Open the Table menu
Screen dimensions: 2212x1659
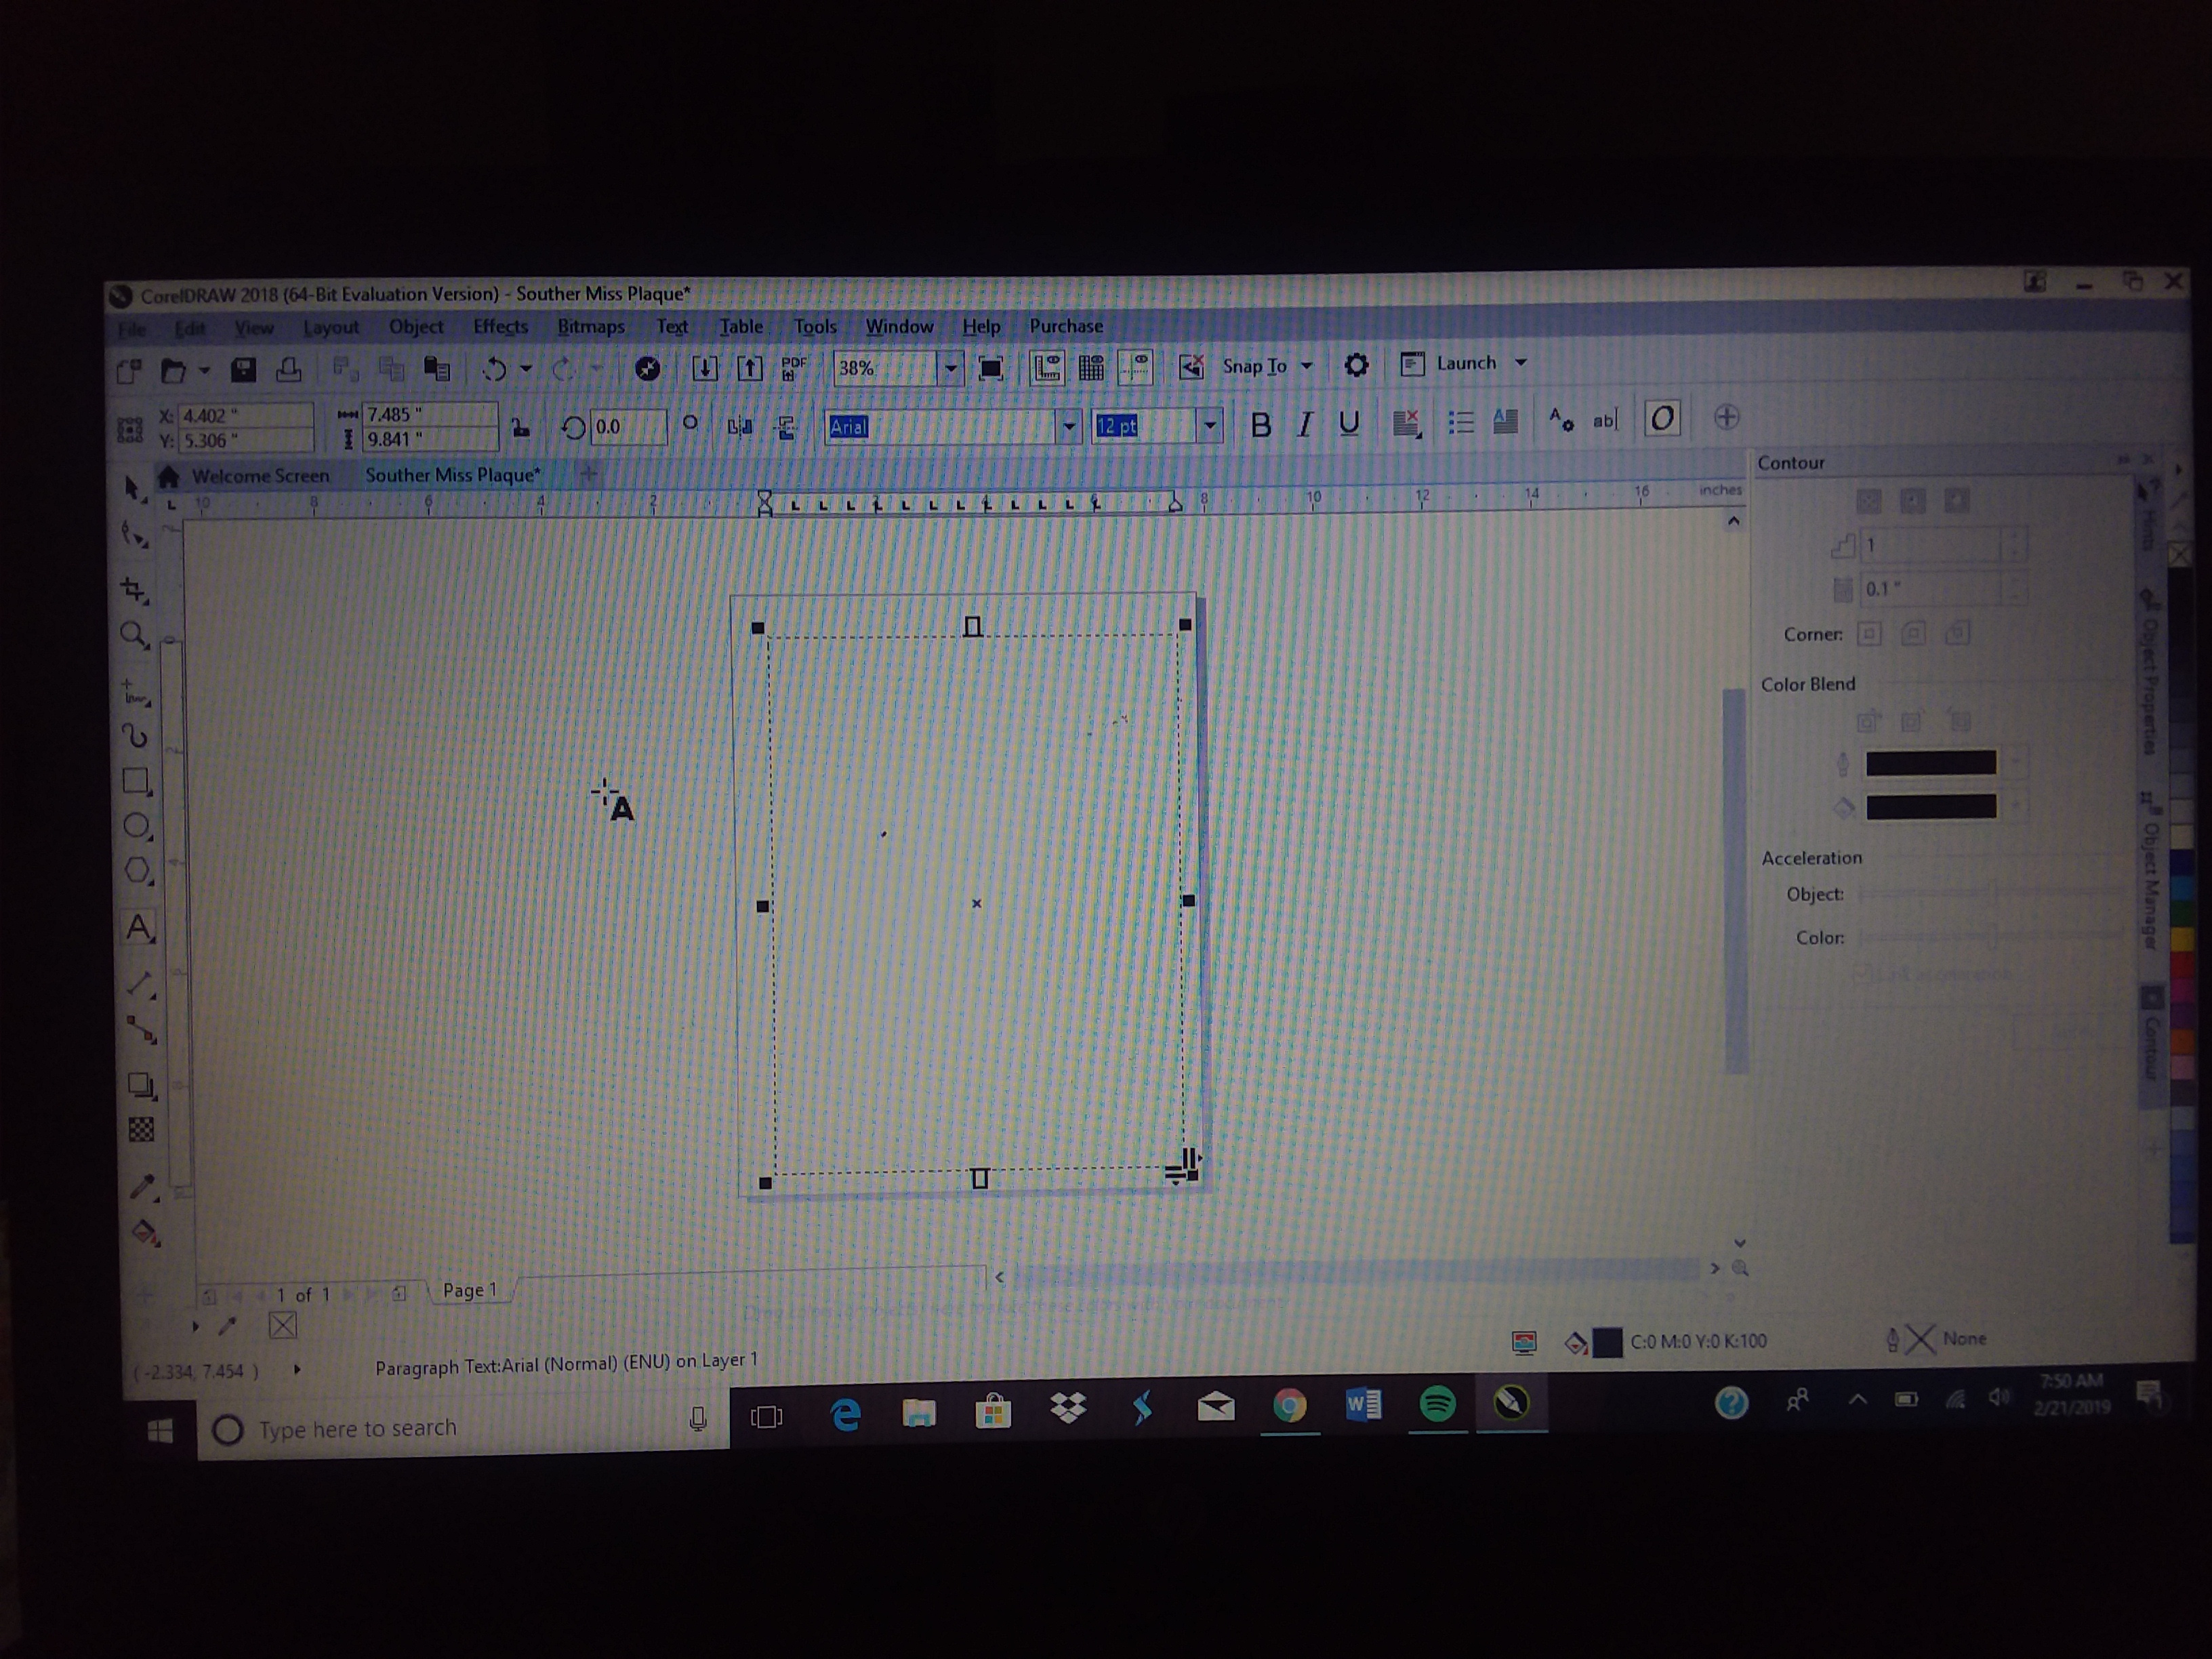coord(741,327)
